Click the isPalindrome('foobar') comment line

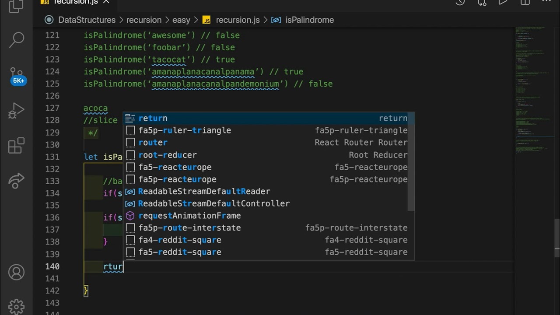[x=159, y=48]
